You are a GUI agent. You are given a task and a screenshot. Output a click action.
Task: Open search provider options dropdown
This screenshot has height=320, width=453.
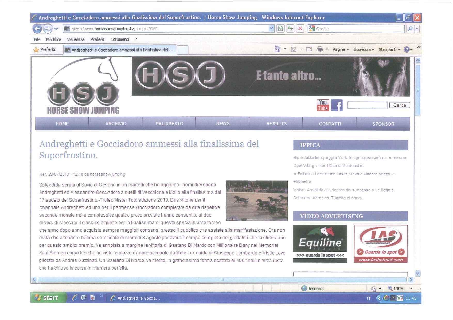(417, 29)
